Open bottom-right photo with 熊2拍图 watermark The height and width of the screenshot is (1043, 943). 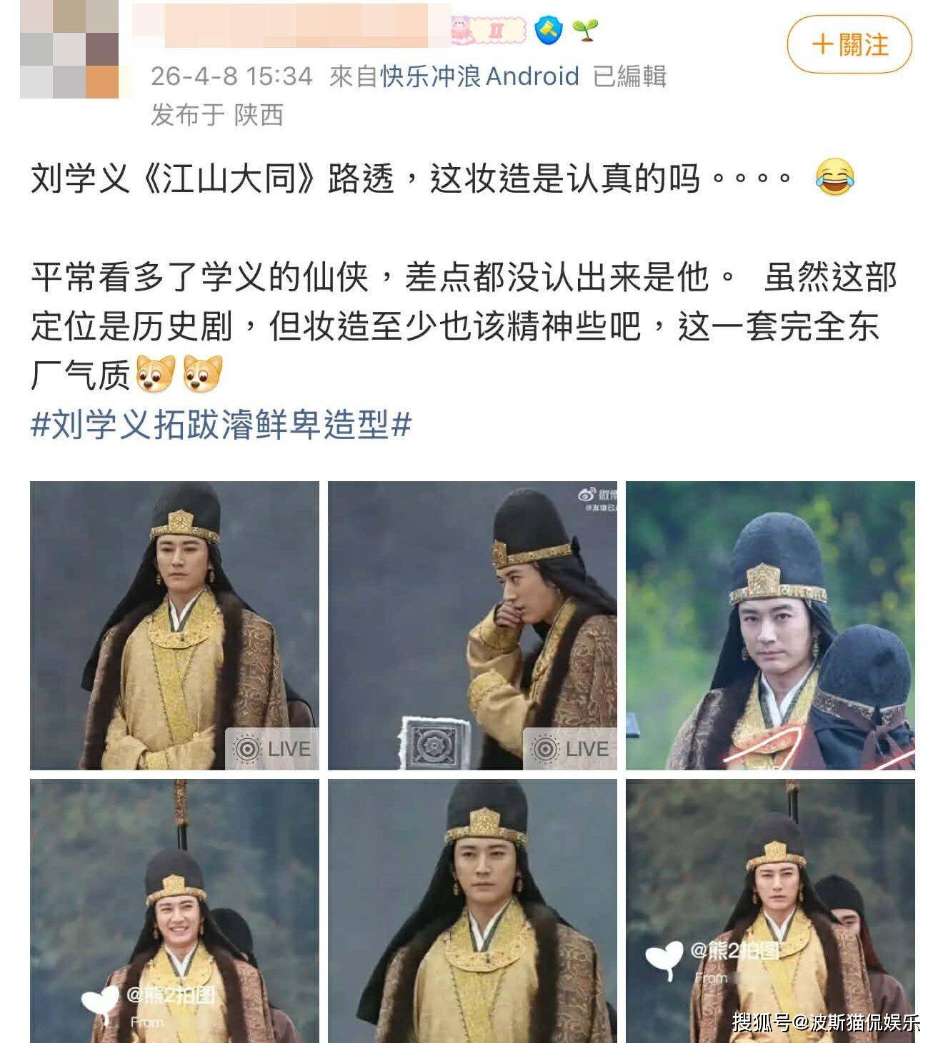770,911
